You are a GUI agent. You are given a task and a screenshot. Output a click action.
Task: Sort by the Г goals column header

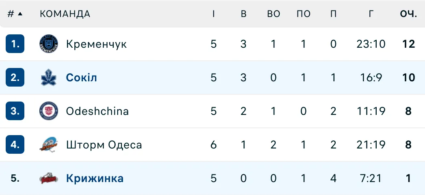[371, 14]
